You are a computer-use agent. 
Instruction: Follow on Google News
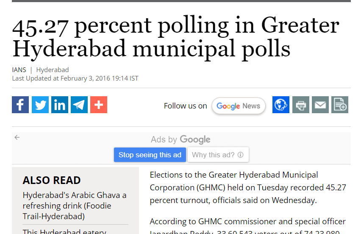point(239,106)
